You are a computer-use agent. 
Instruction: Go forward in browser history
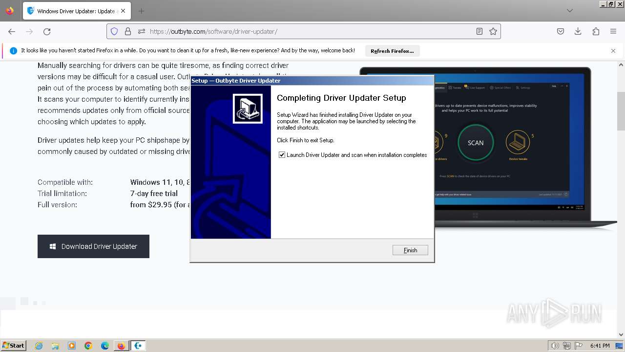[29, 31]
